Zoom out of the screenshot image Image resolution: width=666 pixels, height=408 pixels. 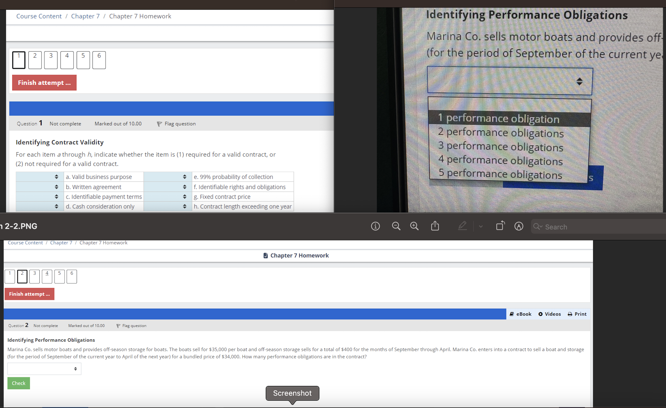point(396,226)
